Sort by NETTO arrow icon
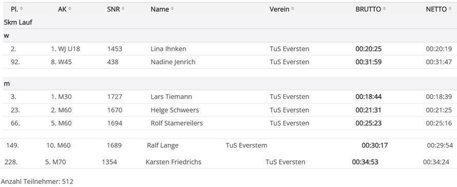The width and height of the screenshot is (457, 187). (x=450, y=9)
